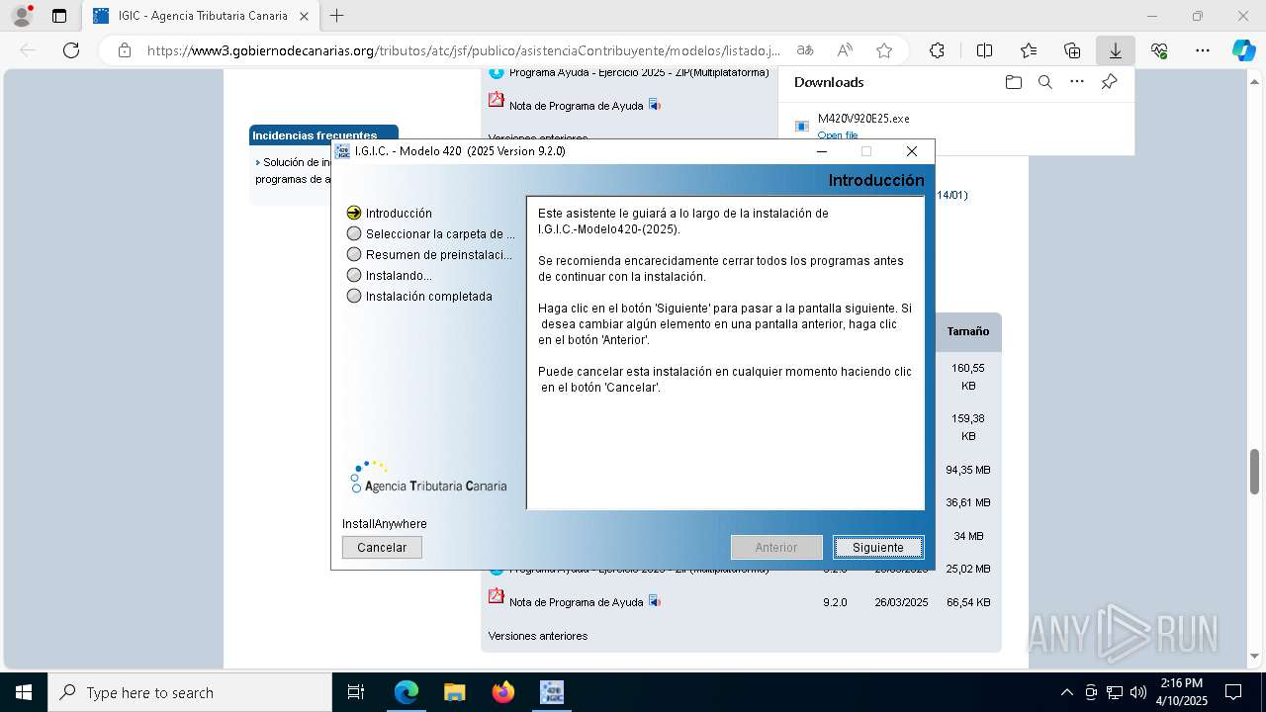The height and width of the screenshot is (712, 1266).
Task: Add page to favorites star icon
Action: pyautogui.click(x=884, y=50)
